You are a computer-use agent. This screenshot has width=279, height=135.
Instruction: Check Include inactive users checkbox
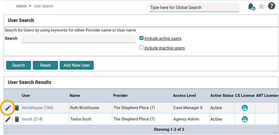coord(141,48)
